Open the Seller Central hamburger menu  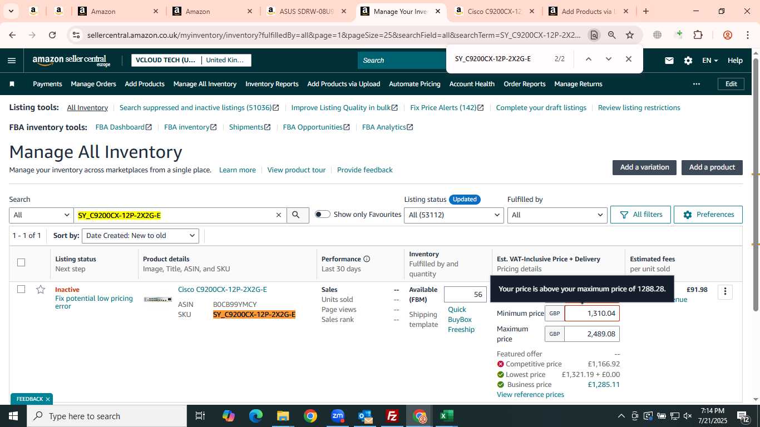(x=12, y=61)
